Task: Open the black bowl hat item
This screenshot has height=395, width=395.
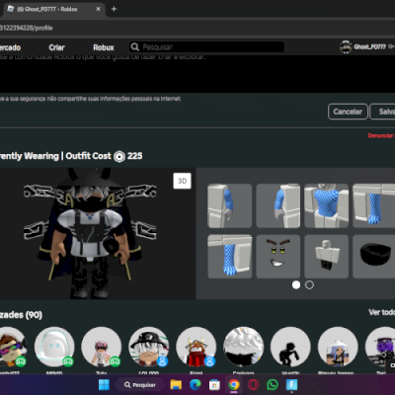Action: click(x=374, y=257)
